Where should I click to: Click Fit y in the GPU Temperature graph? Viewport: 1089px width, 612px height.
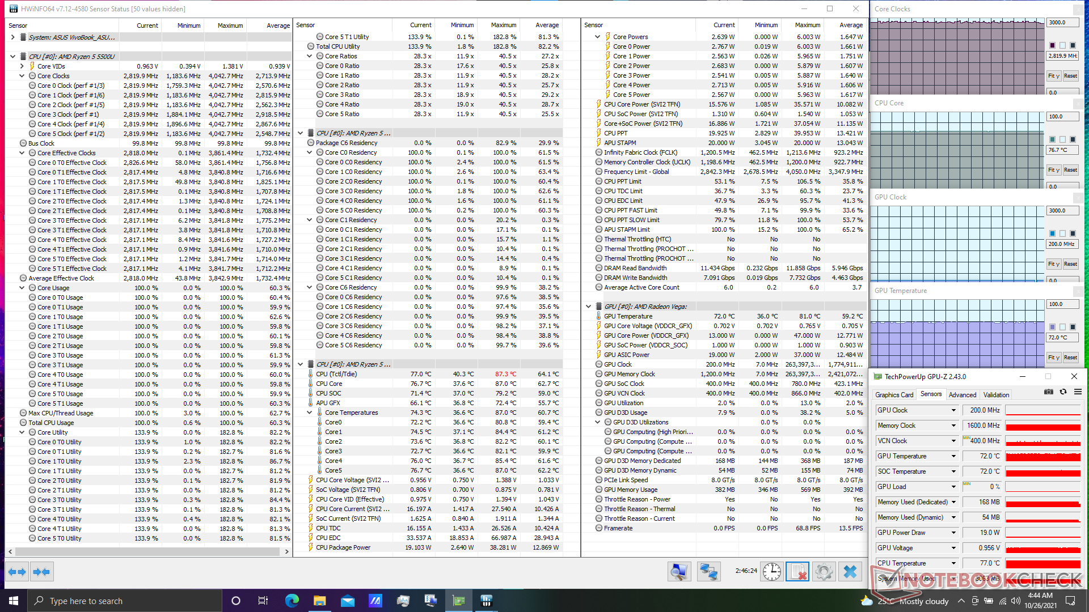(1054, 358)
